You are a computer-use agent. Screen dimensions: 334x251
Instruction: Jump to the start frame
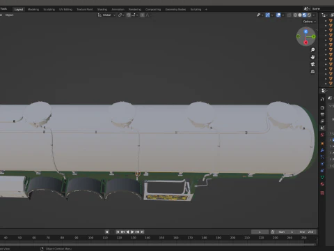coord(118,231)
